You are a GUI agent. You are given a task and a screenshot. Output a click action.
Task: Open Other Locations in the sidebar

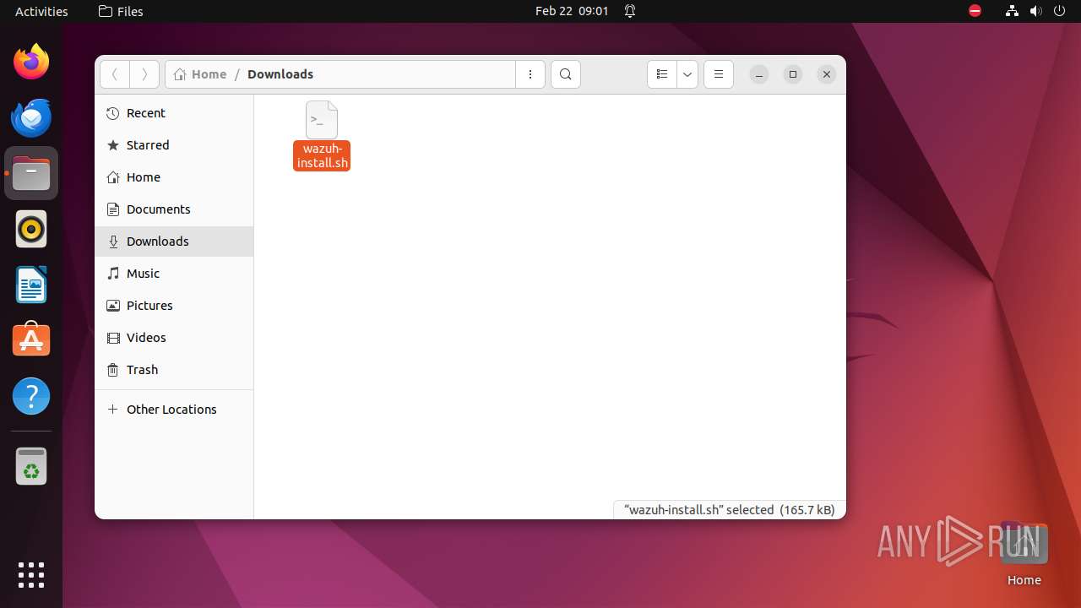pos(174,410)
